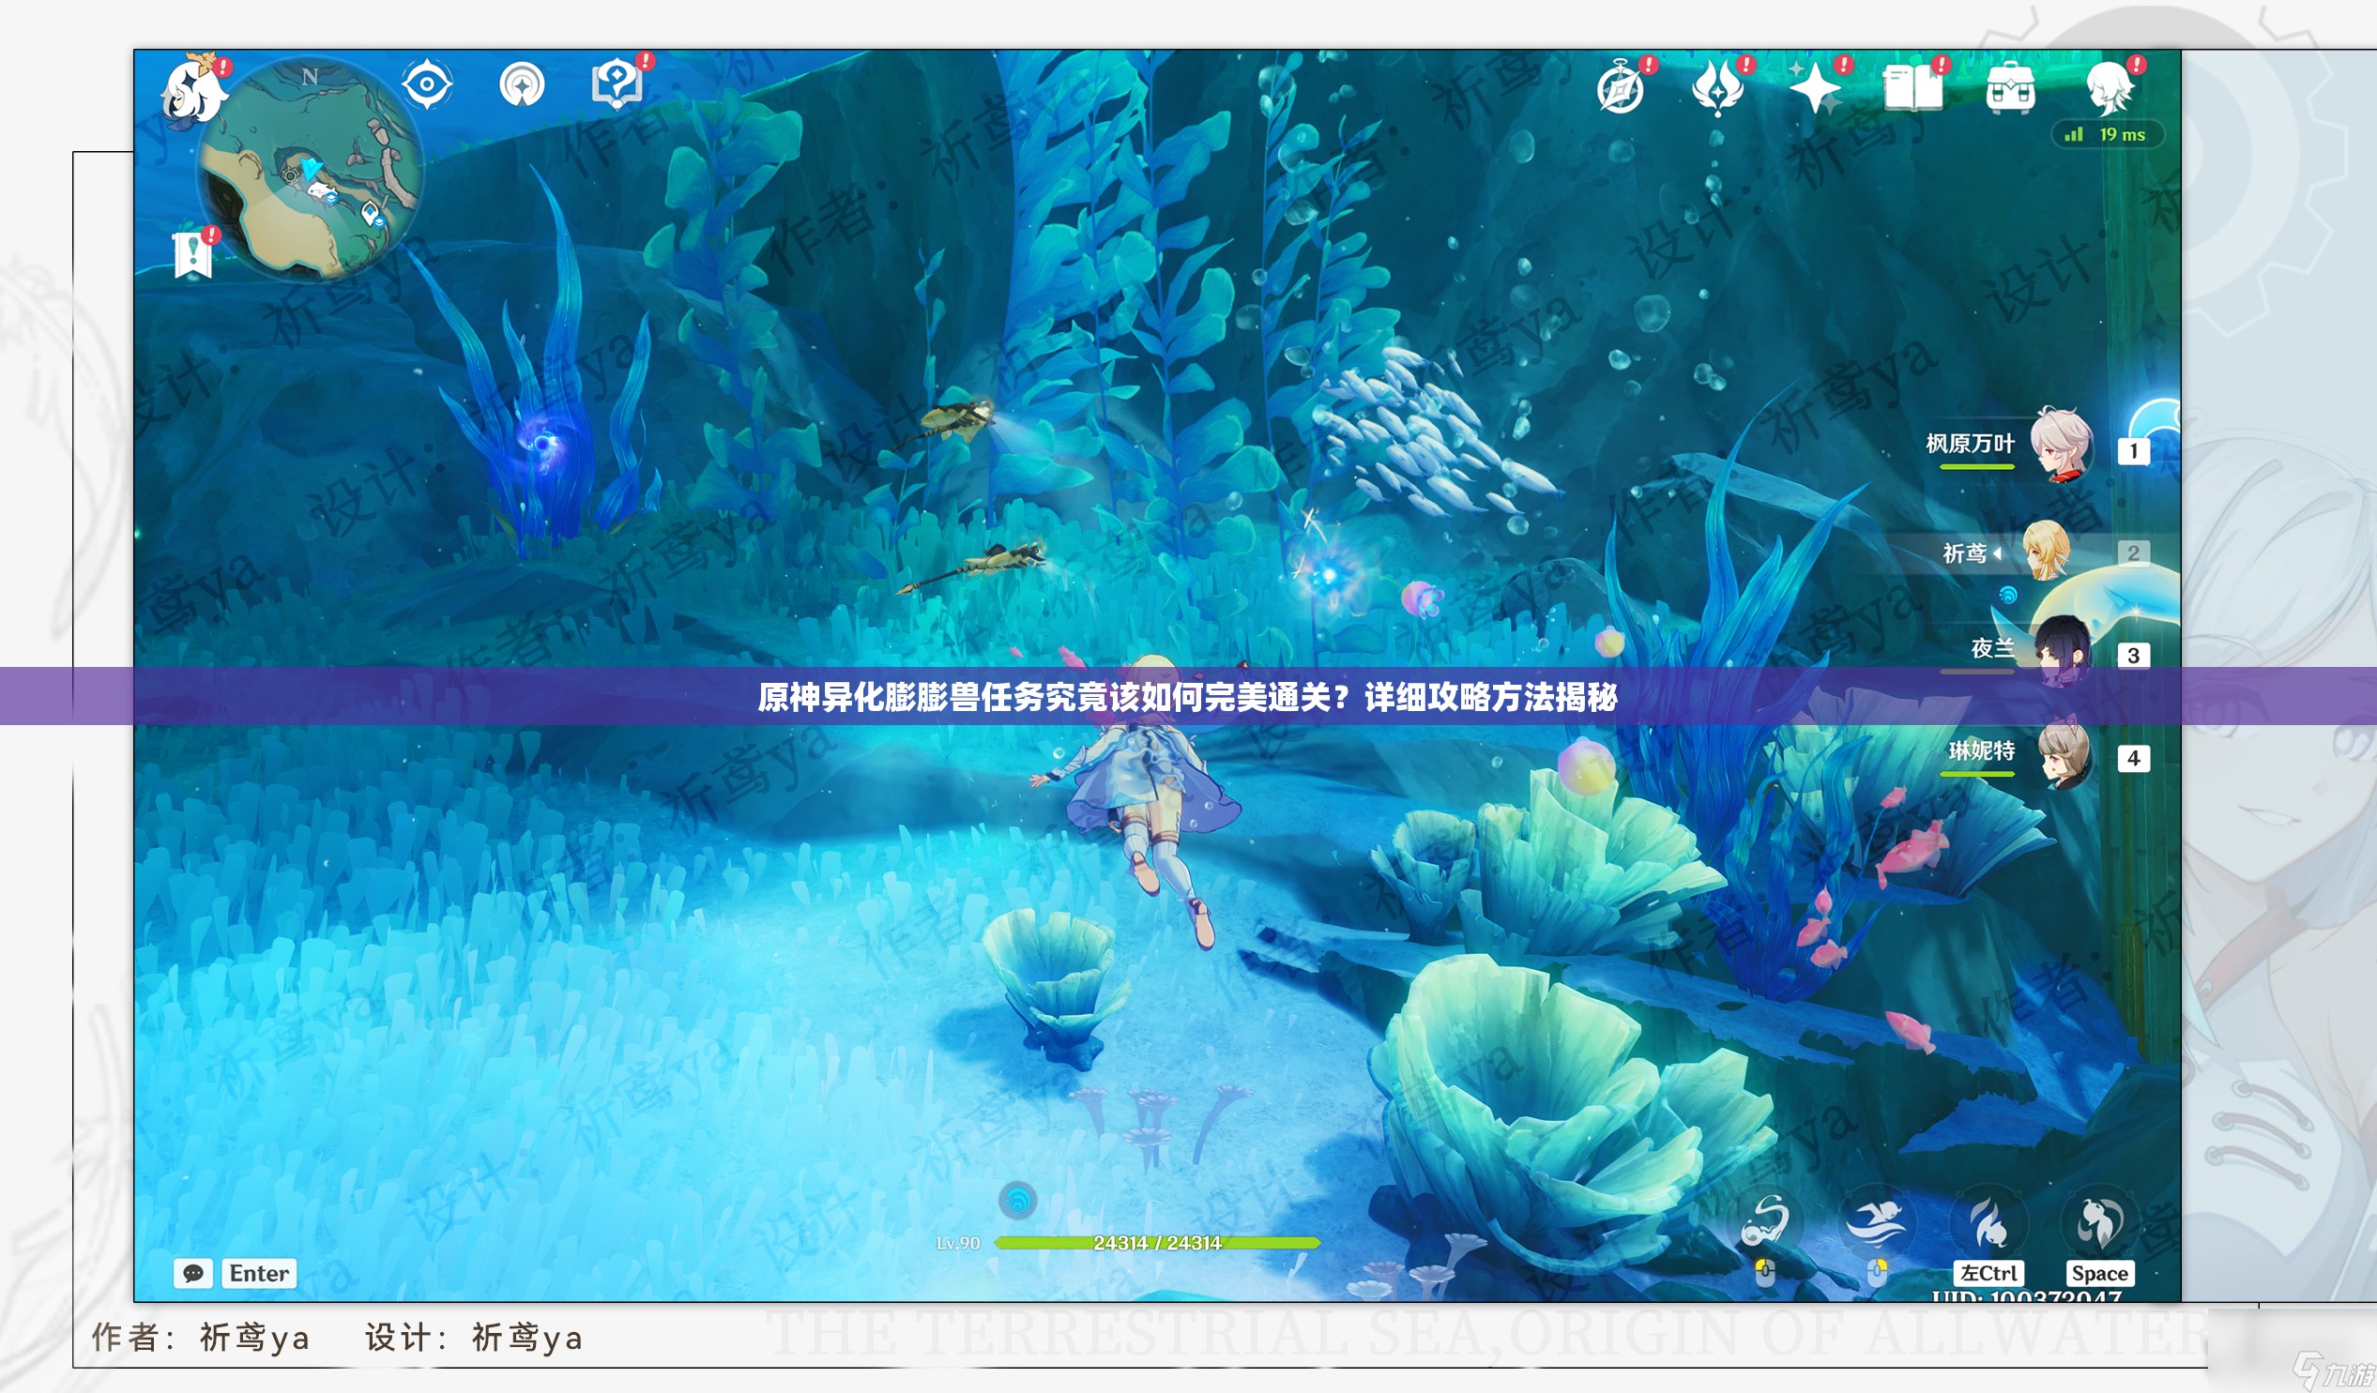Open the events compass icon
This screenshot has width=2377, height=1393.
[x=1622, y=89]
